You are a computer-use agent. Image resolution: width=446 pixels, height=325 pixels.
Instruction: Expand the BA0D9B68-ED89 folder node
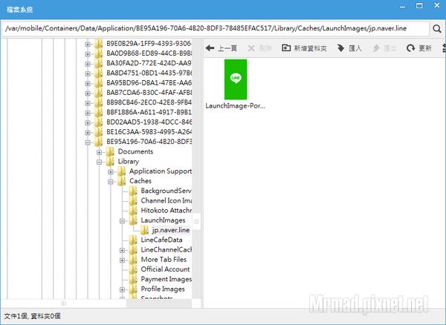[88, 54]
